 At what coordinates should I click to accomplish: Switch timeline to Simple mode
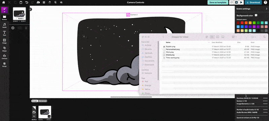pyautogui.click(x=35, y=101)
